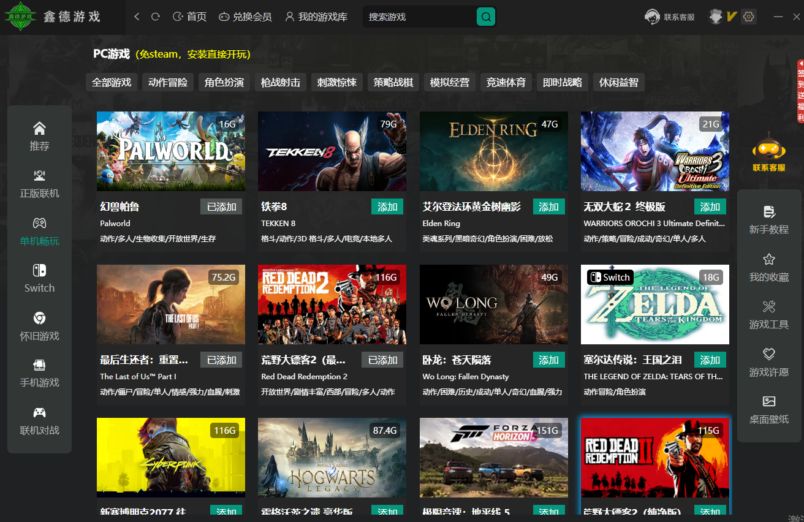
Task: Open 正版联机 in left sidebar
Action: coord(39,184)
